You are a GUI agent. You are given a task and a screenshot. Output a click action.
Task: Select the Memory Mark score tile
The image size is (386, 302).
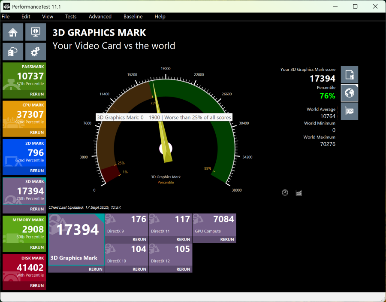click(x=24, y=229)
